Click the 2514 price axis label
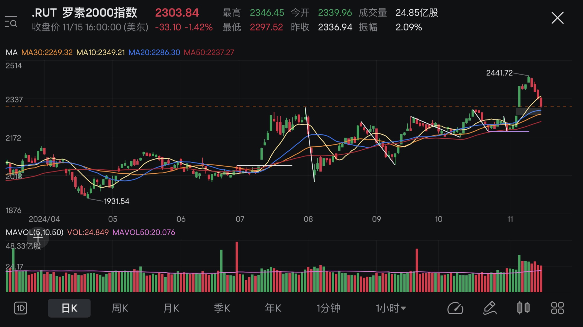 (x=14, y=66)
